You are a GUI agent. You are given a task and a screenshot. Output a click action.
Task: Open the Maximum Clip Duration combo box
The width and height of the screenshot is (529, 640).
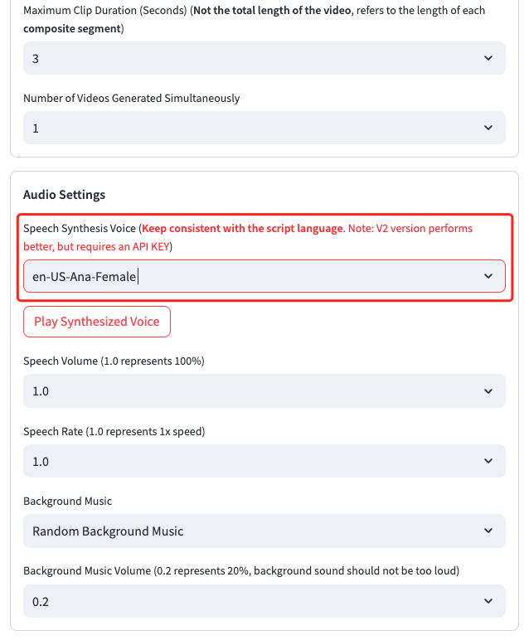tap(249, 59)
